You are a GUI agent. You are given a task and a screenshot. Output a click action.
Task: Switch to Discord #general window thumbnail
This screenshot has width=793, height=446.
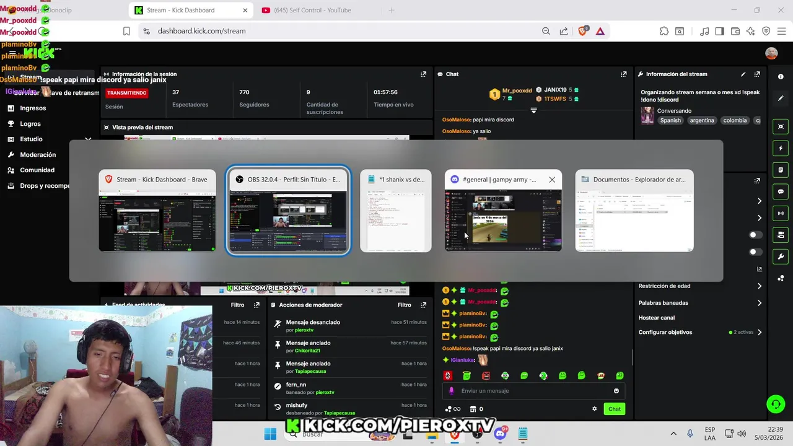point(504,211)
